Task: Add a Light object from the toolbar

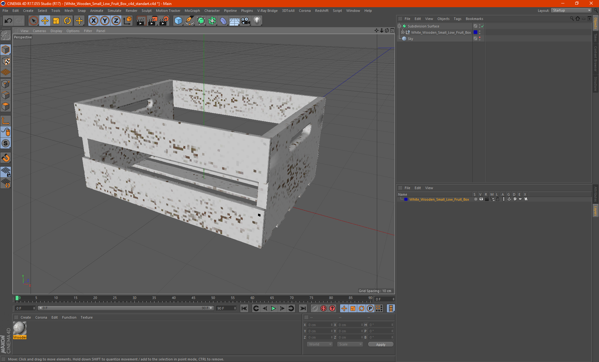Action: coord(257,21)
